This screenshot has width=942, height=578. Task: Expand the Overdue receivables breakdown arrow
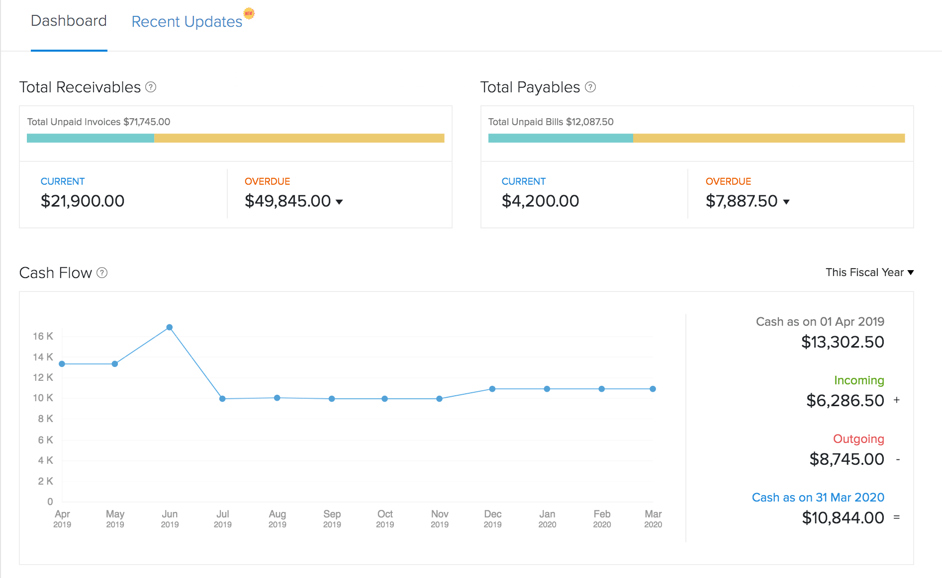coord(340,202)
